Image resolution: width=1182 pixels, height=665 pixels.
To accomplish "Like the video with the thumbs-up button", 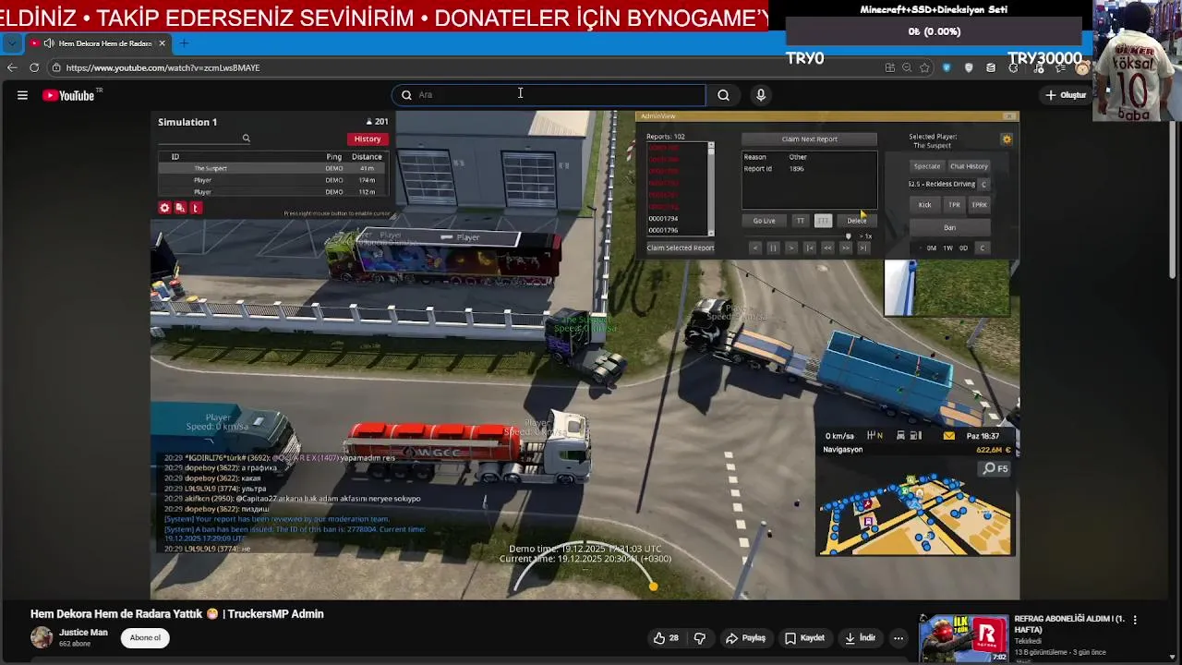I will [x=666, y=637].
